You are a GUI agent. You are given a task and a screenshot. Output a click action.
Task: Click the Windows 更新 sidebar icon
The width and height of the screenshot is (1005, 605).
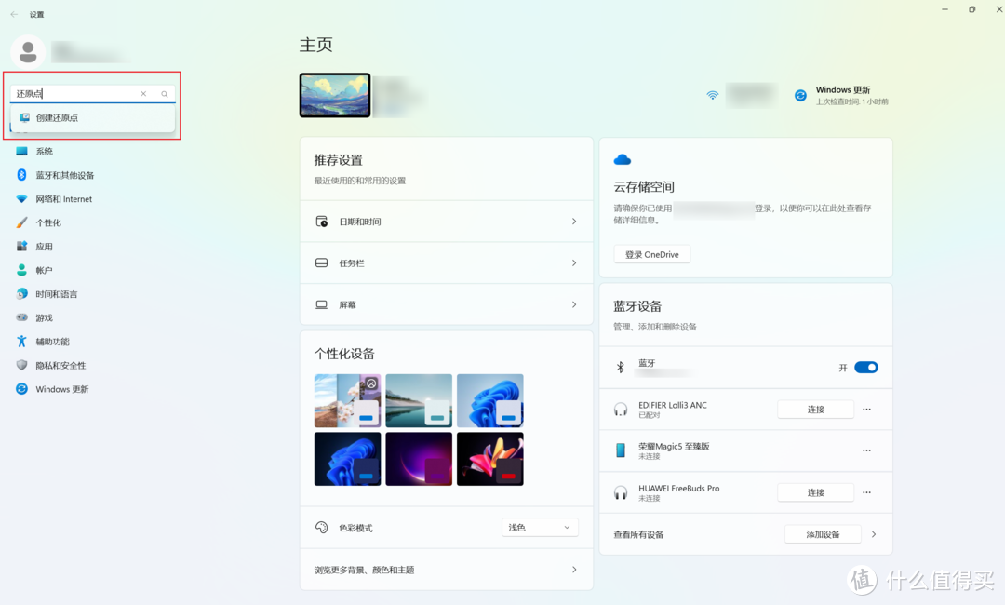[x=21, y=388]
